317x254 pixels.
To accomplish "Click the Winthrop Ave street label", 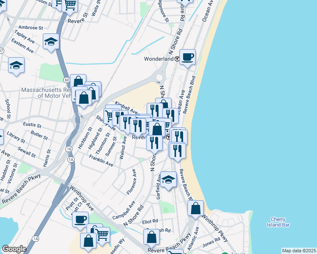I will 82,198.
